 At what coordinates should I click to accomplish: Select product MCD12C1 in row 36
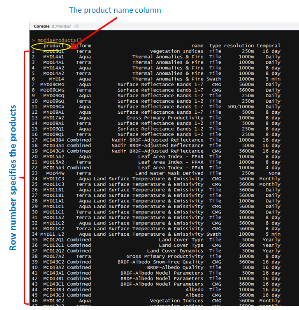pos(53,245)
